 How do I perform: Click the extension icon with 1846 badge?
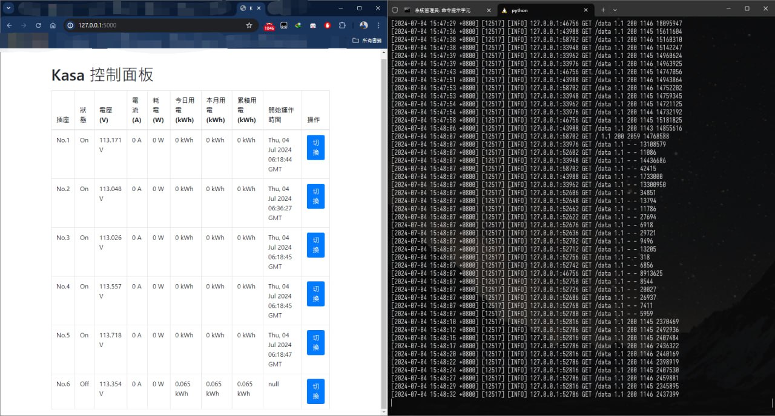(269, 26)
